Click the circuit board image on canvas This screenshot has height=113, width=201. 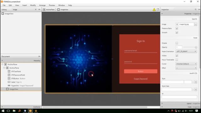[x=79, y=59]
